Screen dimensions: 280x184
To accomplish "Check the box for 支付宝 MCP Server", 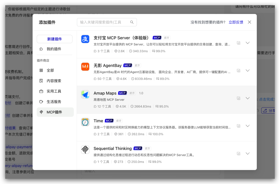I will tap(238, 43).
